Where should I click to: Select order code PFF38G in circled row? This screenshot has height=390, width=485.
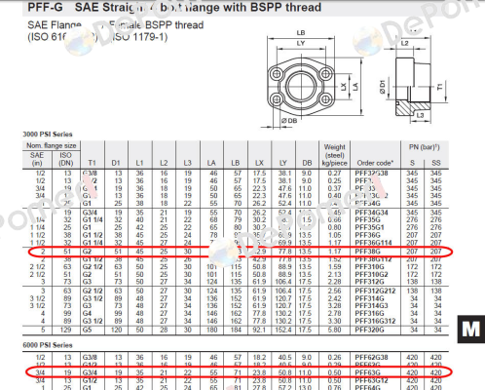367,252
